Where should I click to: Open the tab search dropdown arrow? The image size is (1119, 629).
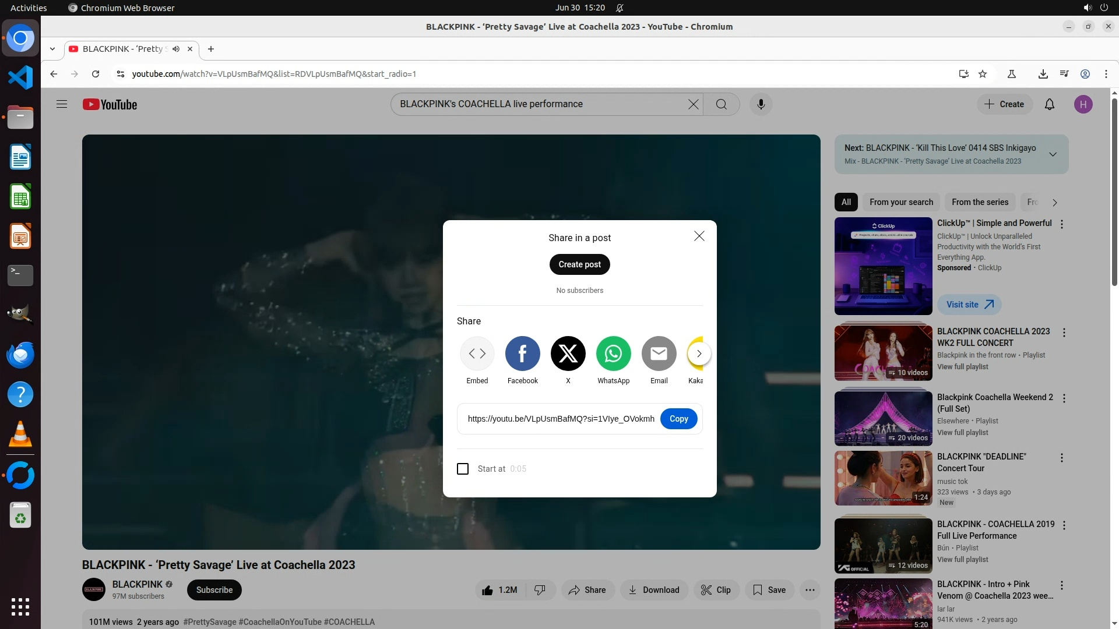point(52,49)
